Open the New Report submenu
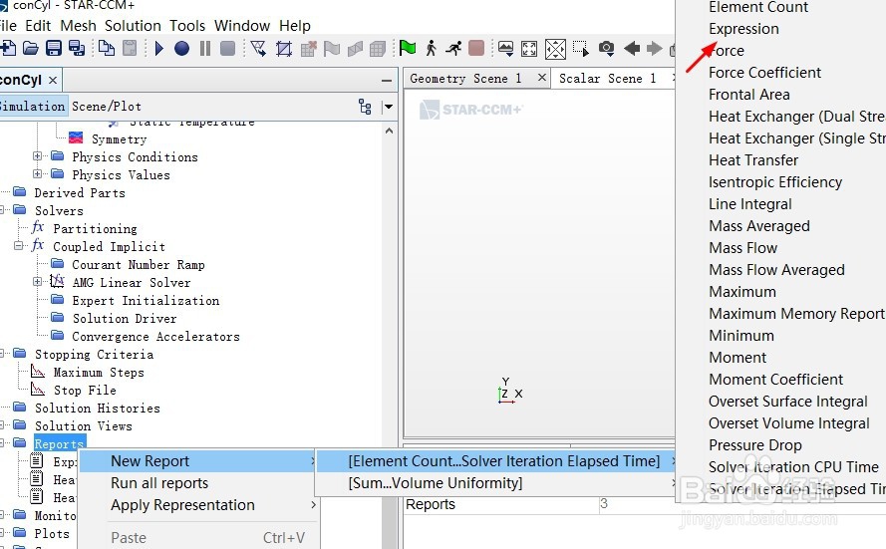886x549 pixels. [196, 461]
